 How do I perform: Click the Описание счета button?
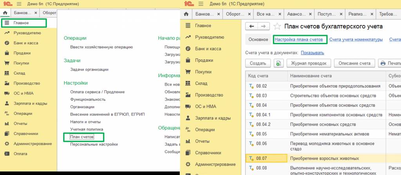(354, 63)
